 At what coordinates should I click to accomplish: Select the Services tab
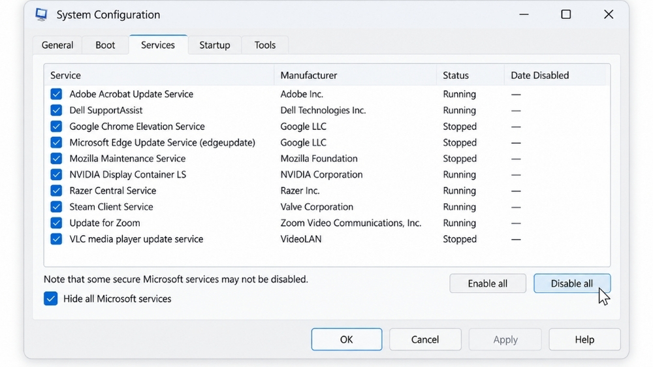pos(158,44)
